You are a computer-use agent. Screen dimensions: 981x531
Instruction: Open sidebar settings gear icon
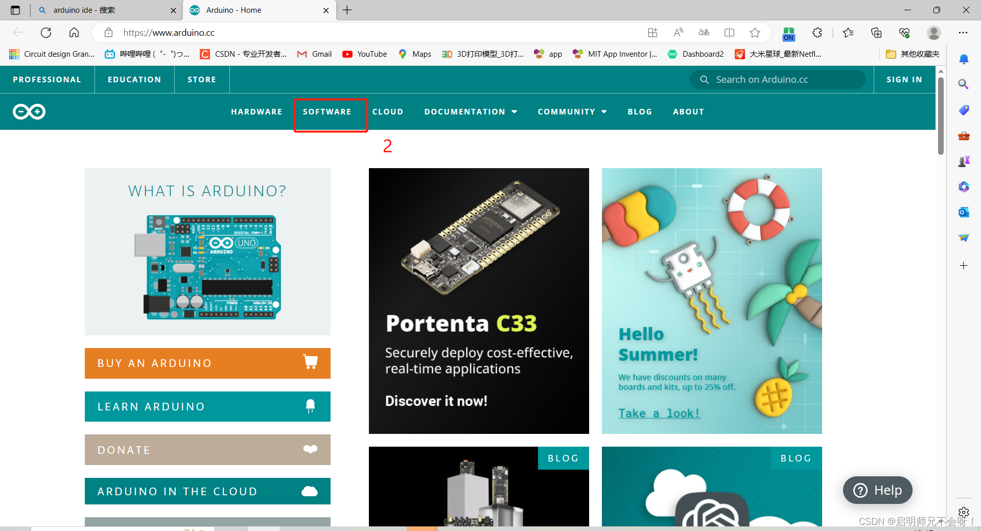pos(964,512)
